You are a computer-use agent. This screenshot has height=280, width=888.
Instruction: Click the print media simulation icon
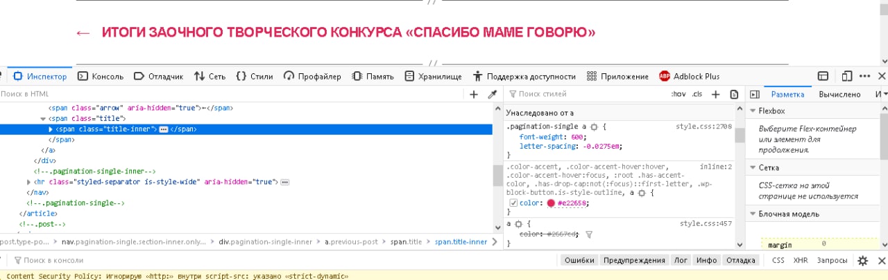click(x=734, y=94)
